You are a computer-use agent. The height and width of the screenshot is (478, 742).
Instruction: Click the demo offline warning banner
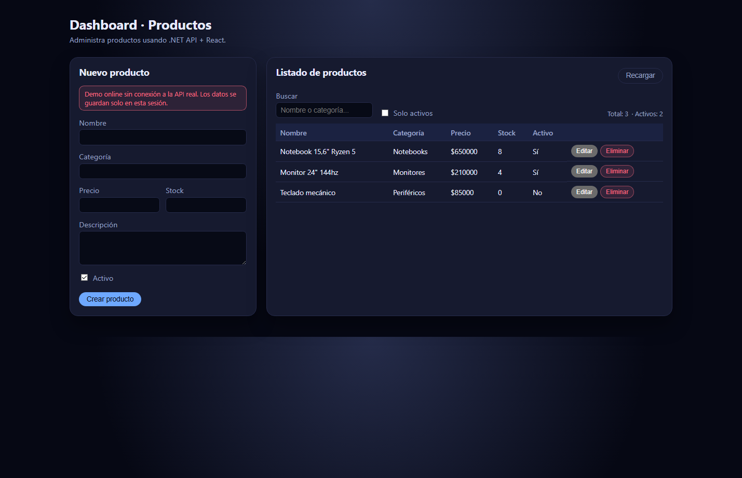[163, 98]
